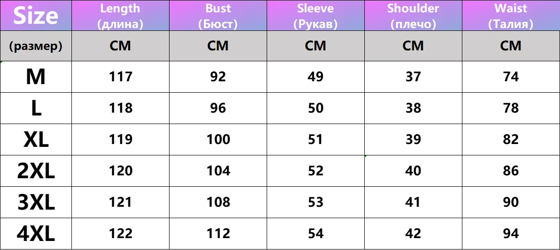
Task: Select the 2XL size row label
Action: click(x=36, y=171)
